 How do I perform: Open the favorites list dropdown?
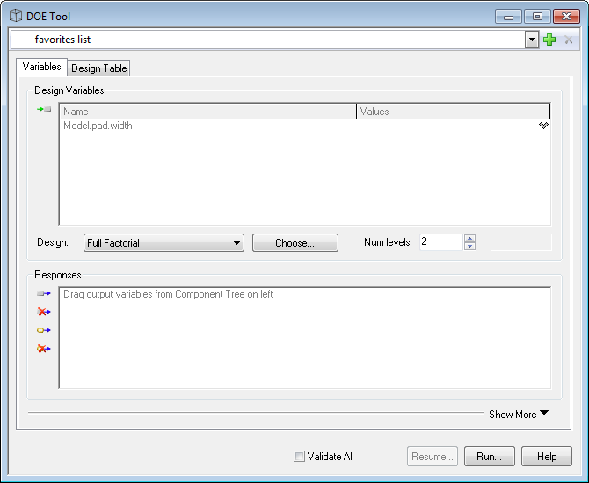pyautogui.click(x=531, y=40)
